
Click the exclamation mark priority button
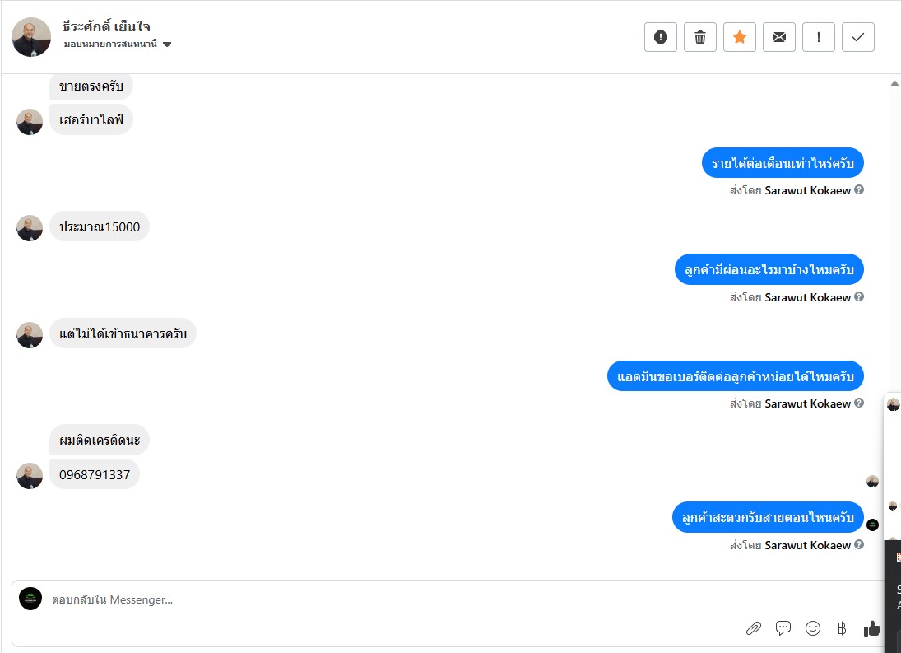click(x=818, y=37)
